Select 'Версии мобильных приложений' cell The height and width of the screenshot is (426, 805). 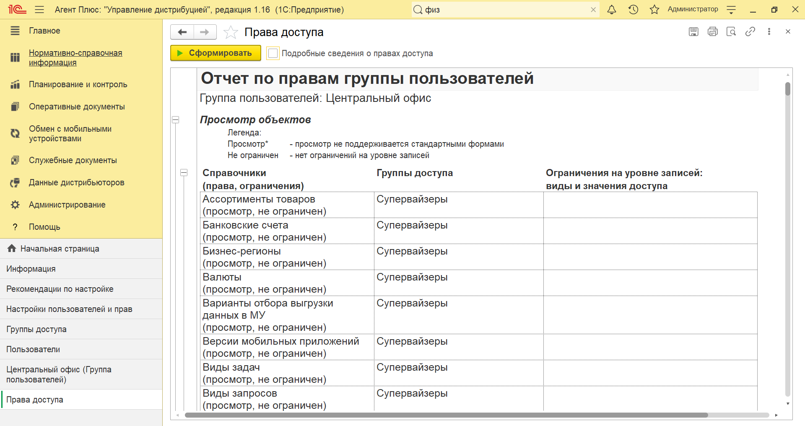tap(287, 347)
